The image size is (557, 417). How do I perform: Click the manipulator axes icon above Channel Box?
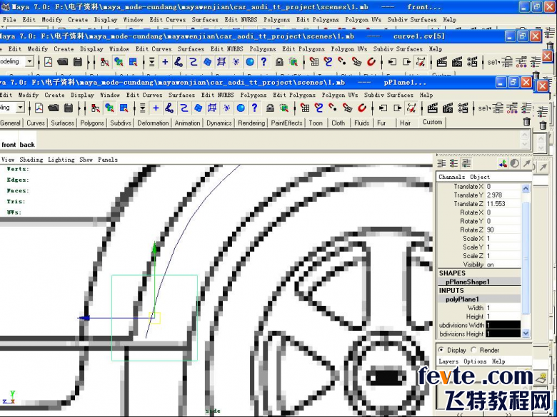coord(503,163)
